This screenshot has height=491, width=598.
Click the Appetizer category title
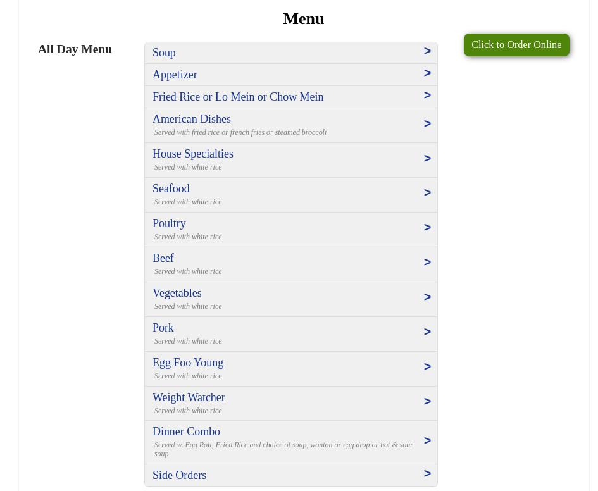point(175,75)
